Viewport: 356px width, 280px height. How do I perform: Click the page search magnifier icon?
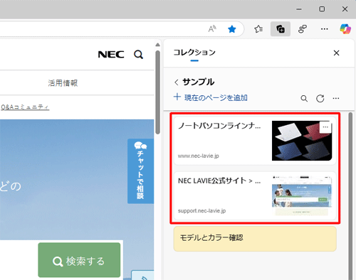[138, 55]
